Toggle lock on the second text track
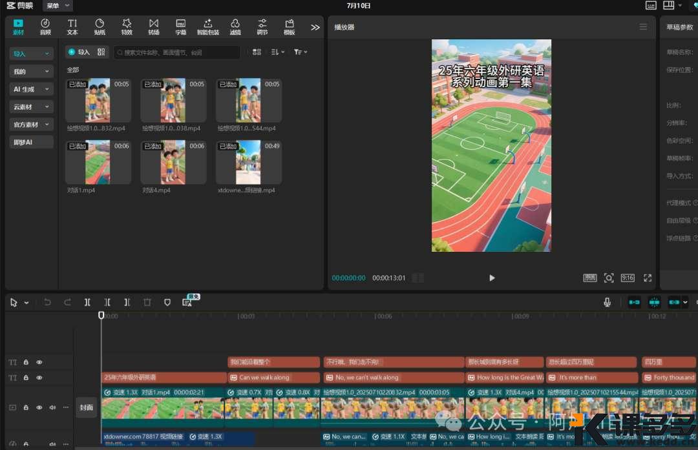The width and height of the screenshot is (698, 450). [26, 378]
